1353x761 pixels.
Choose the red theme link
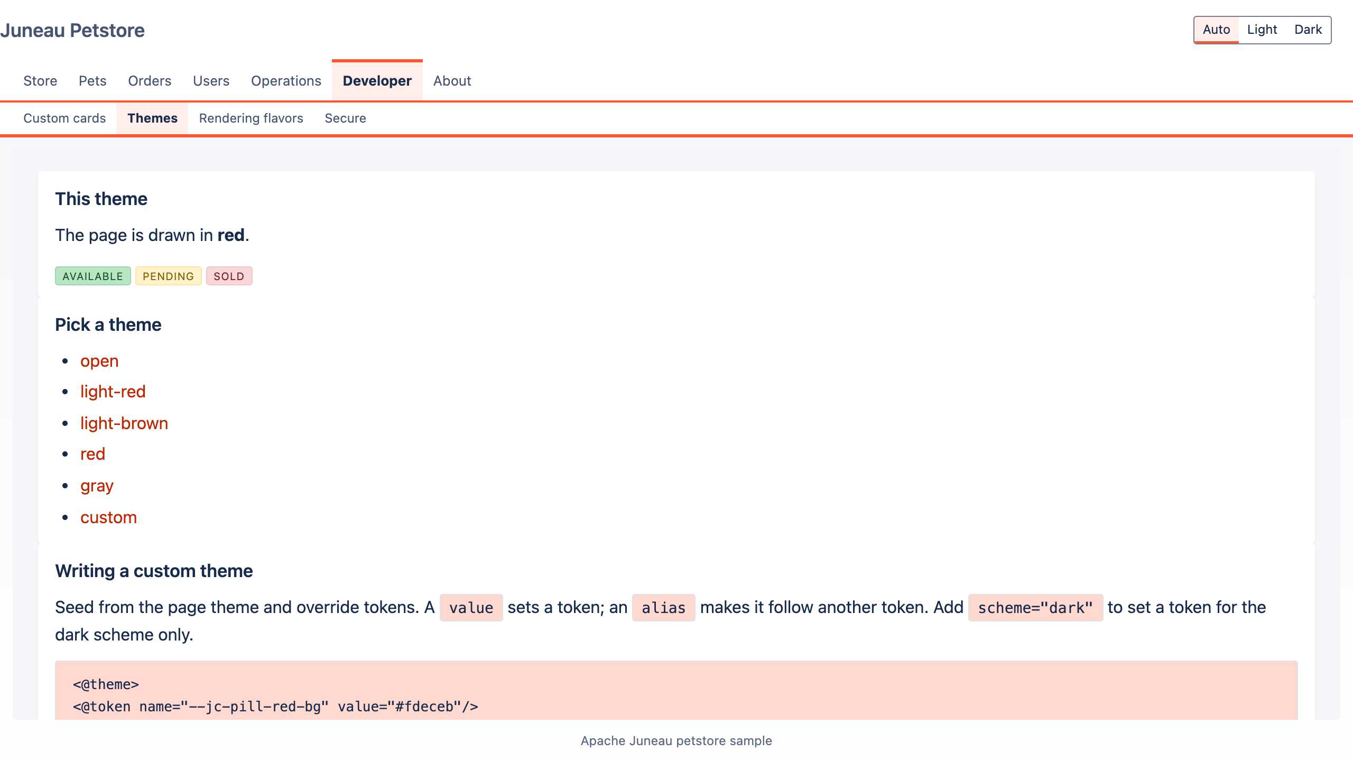[93, 454]
